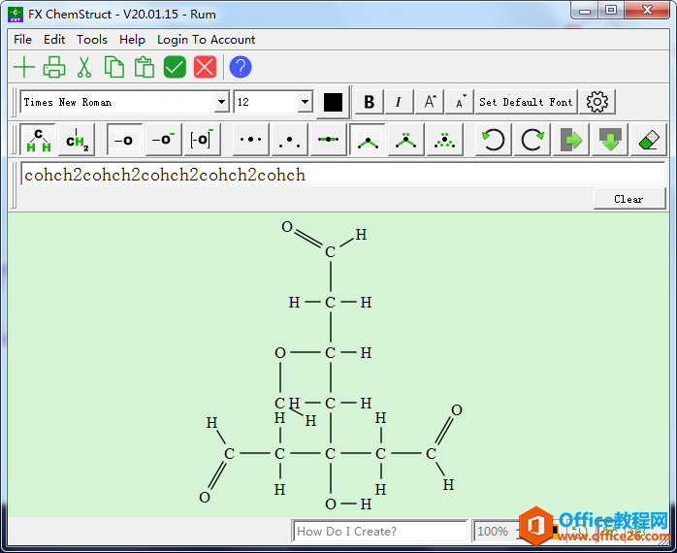The height and width of the screenshot is (553, 677).
Task: Click the formula input field
Action: coord(342,175)
